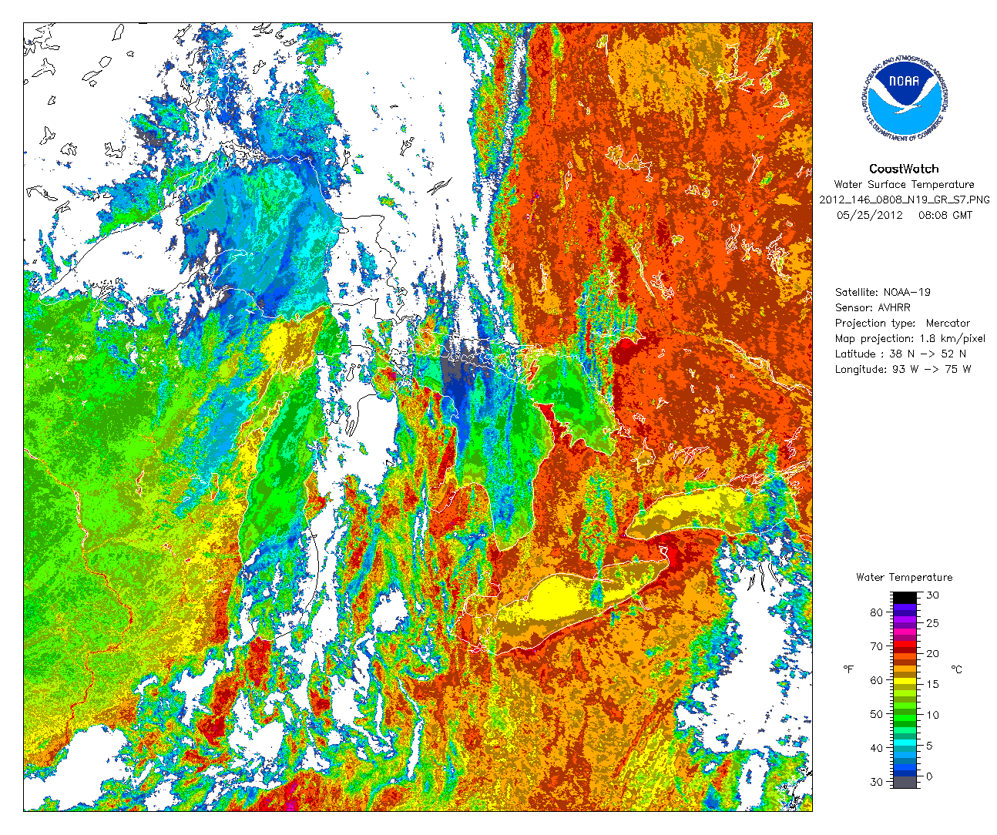Pick the cyan swatch in the temperature scale

coord(905,743)
